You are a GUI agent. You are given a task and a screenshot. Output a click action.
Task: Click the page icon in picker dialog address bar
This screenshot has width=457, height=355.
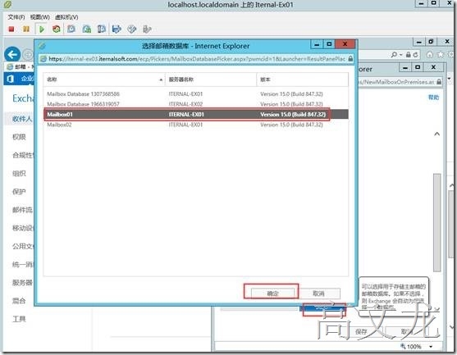(43, 59)
